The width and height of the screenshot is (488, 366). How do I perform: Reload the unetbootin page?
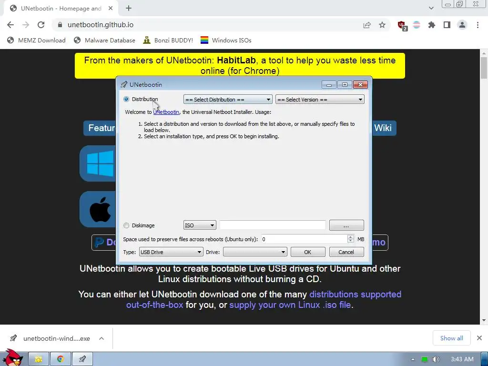pyautogui.click(x=41, y=25)
